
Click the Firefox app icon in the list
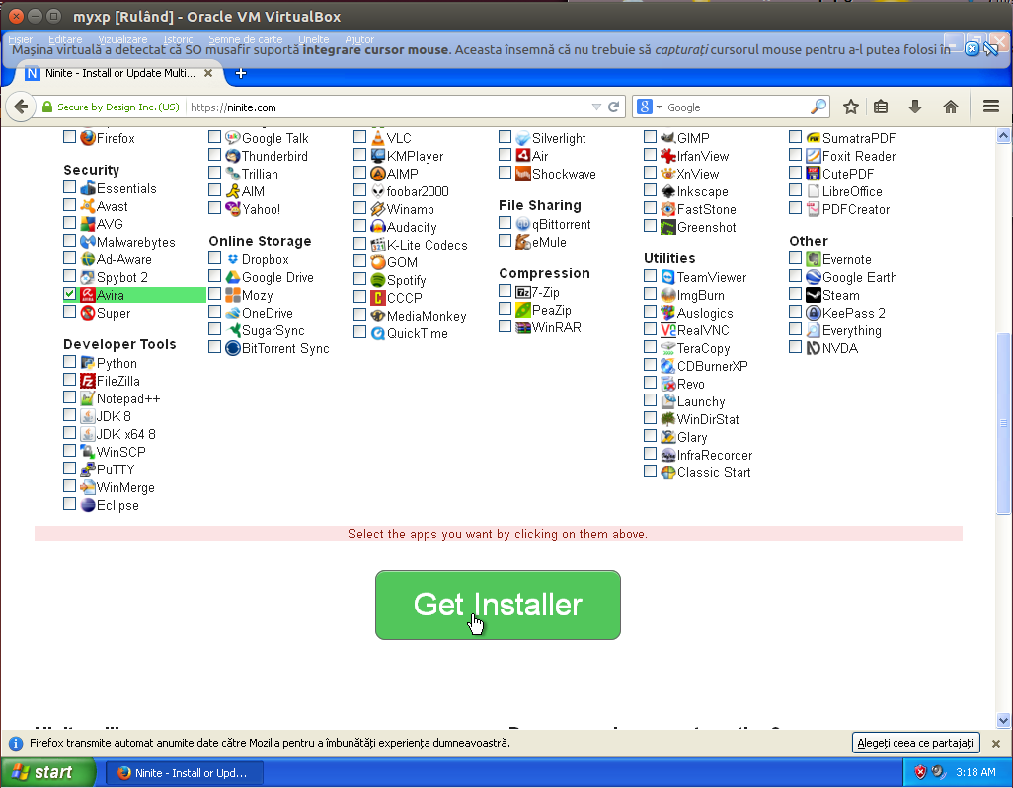click(87, 137)
